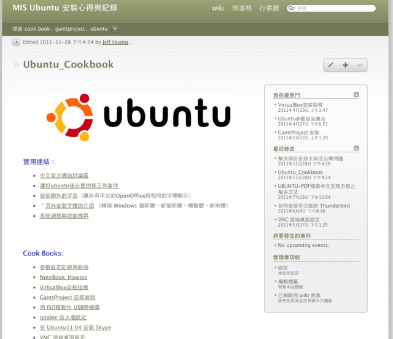Open 在 Ubuntu11.04 安裝 Skype link
This screenshot has height=339, width=393.
[x=75, y=327]
